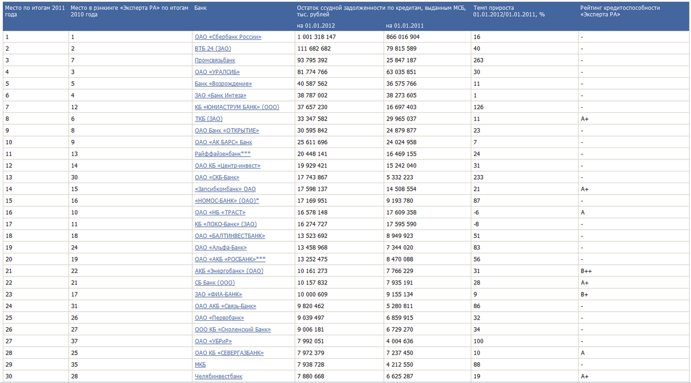Open the Промсвязьбанк link
The height and width of the screenshot is (383, 691).
point(215,60)
